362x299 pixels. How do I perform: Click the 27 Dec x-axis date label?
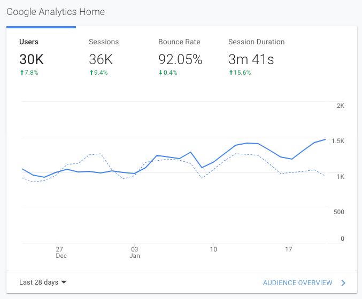(x=59, y=252)
